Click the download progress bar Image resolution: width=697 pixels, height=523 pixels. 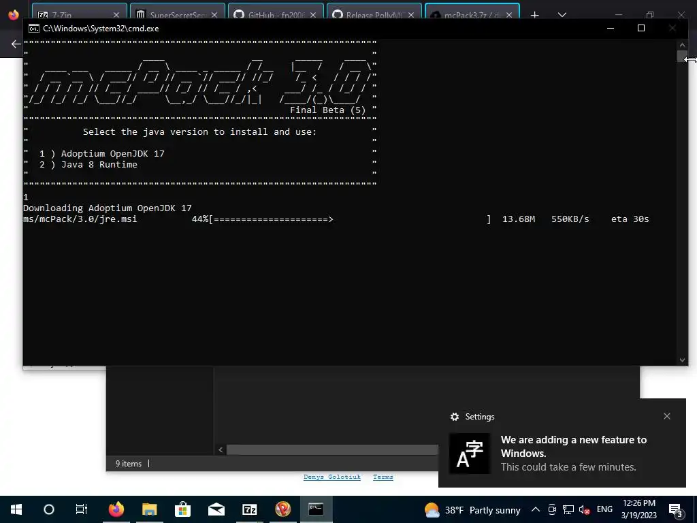[x=350, y=219]
